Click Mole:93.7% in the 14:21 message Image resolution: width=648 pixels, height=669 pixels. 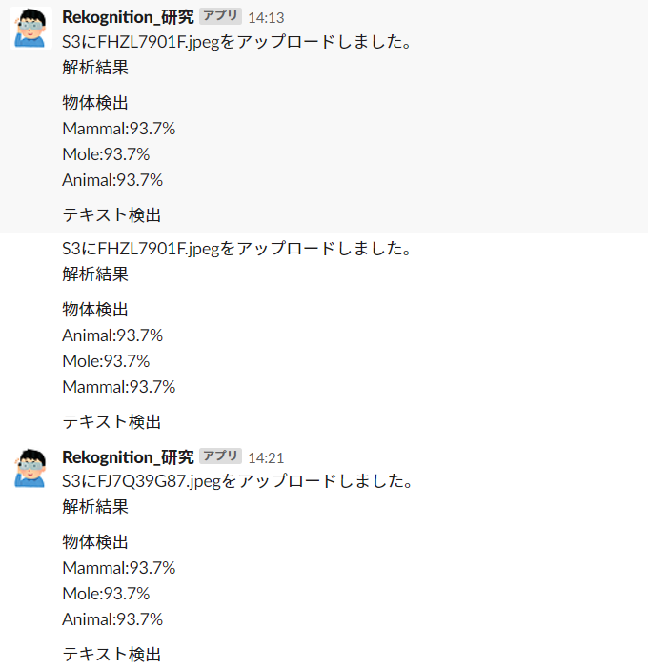tap(106, 594)
